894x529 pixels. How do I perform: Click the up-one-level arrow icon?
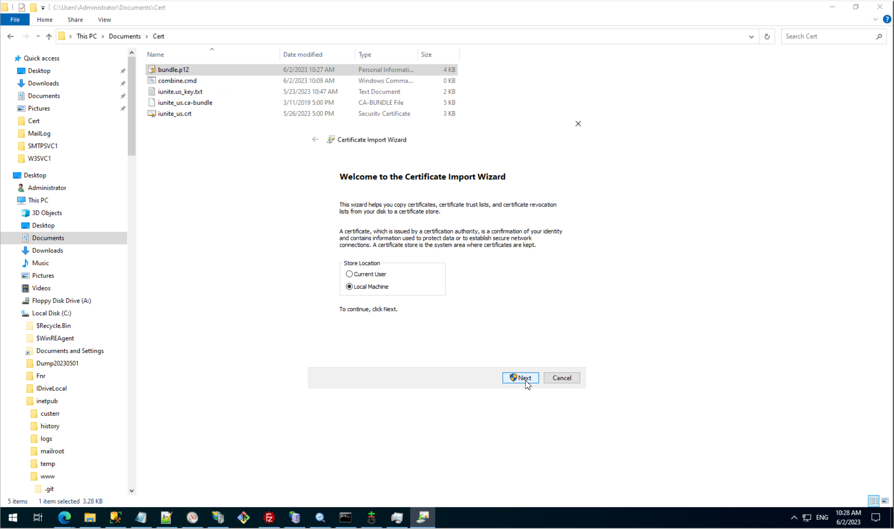tap(49, 36)
